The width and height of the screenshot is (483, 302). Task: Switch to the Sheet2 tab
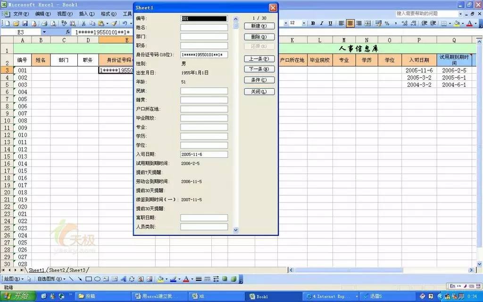57,270
